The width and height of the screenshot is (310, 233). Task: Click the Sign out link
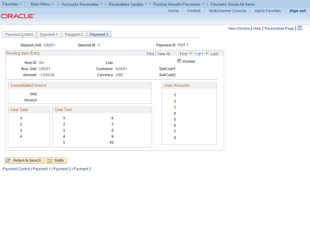click(x=297, y=11)
